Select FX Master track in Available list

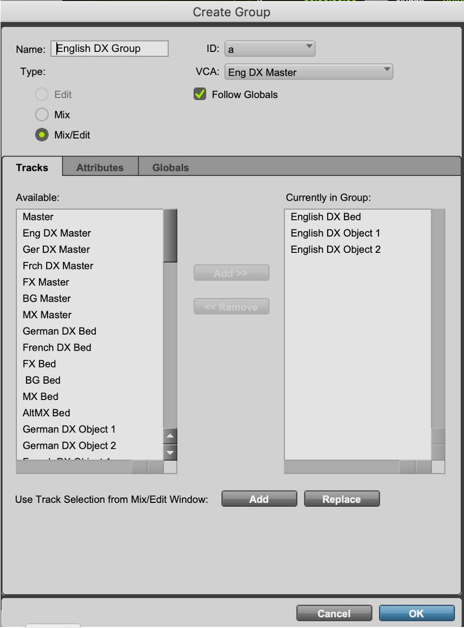click(46, 282)
